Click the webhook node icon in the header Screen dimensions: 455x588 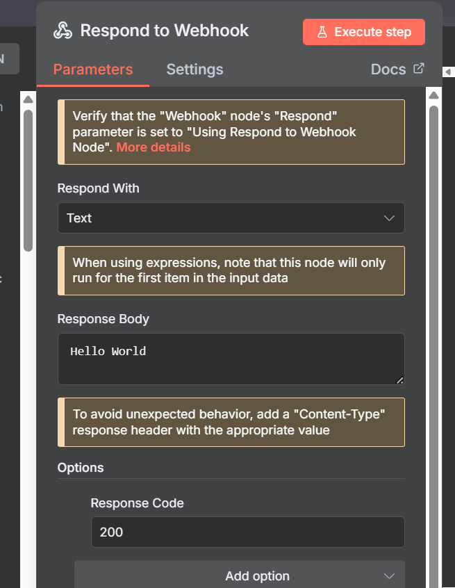(63, 31)
